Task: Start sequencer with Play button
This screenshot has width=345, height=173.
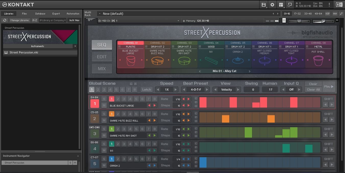Action: click(329, 86)
